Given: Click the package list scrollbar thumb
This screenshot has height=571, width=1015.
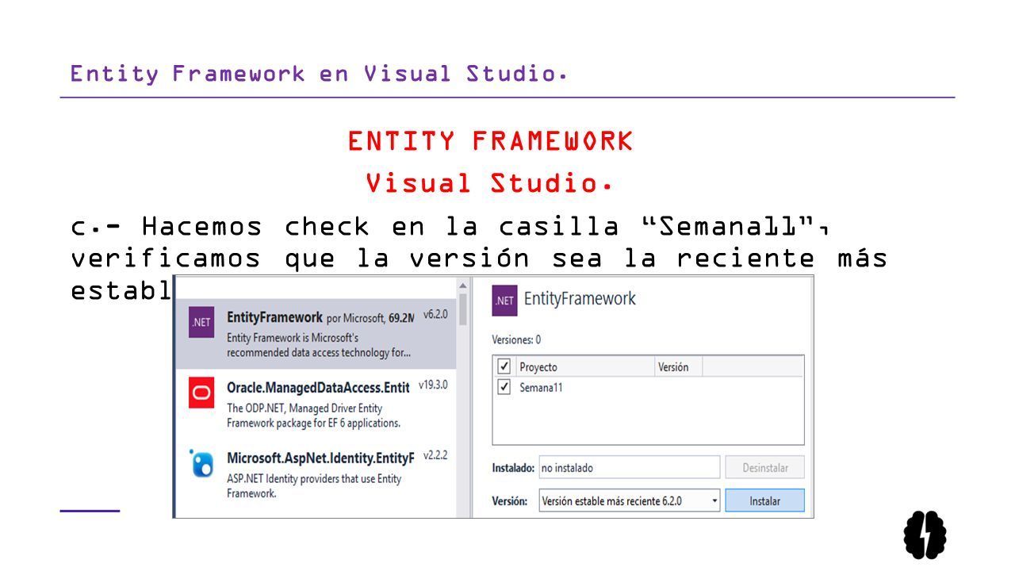Looking at the screenshot, I should pyautogui.click(x=463, y=309).
